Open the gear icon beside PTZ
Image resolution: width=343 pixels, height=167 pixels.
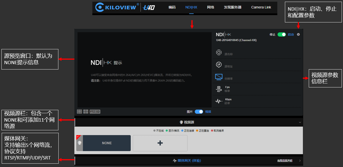coord(98,112)
